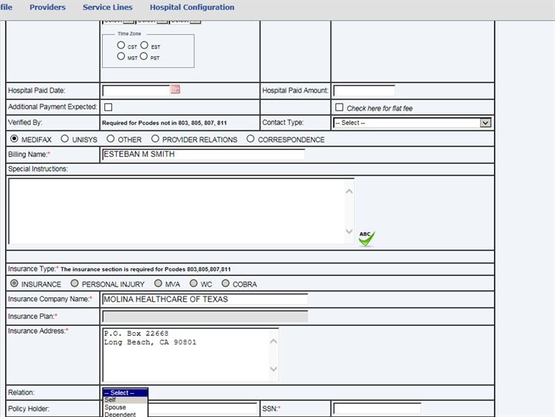This screenshot has width=555, height=417.
Task: Choose 'Self' from the Relation list
Action: (111, 400)
